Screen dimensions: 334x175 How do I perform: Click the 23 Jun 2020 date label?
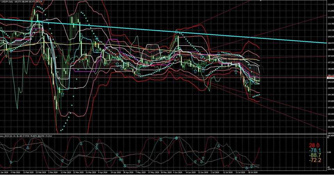204,172
